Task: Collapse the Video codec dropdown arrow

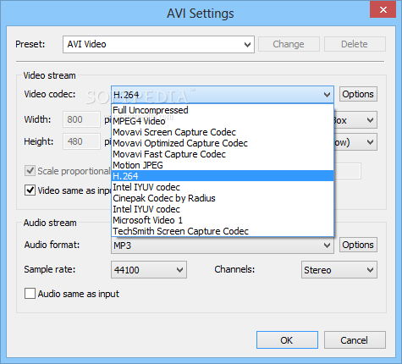Action: tap(327, 95)
